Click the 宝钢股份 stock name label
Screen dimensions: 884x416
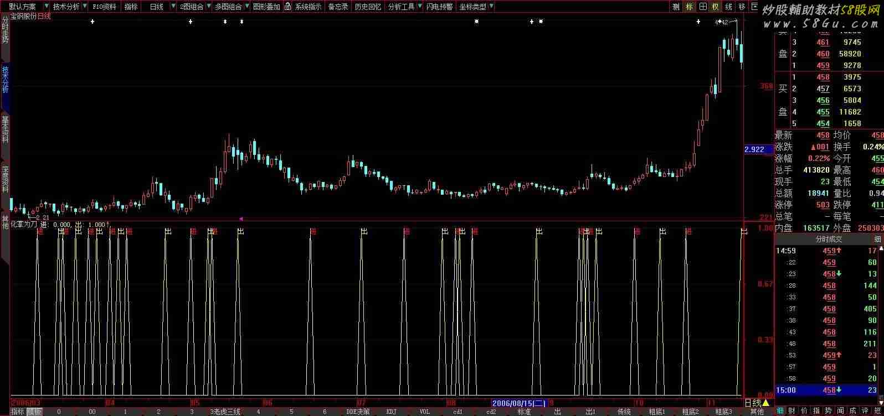23,16
